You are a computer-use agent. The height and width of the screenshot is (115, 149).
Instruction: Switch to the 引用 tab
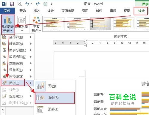[85, 11]
